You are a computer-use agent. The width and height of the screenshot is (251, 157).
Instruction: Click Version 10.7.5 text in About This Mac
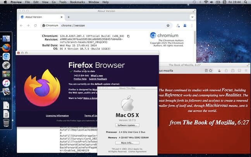127,120
